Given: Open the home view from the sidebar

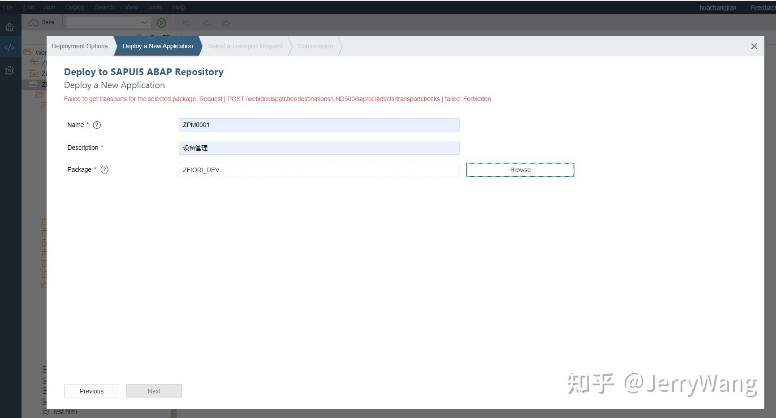Looking at the screenshot, I should (9, 26).
